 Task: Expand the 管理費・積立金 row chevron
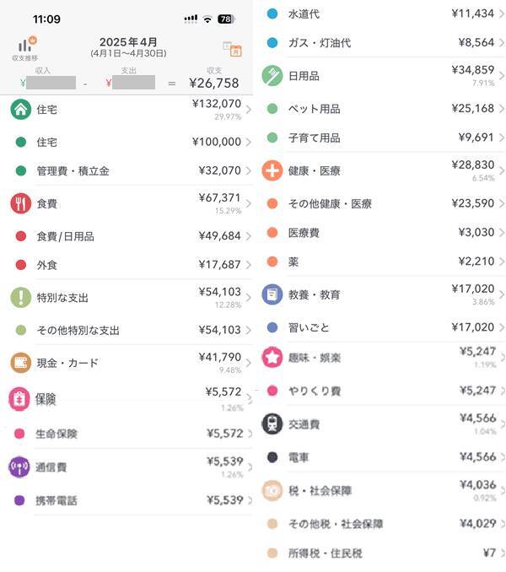(x=248, y=171)
